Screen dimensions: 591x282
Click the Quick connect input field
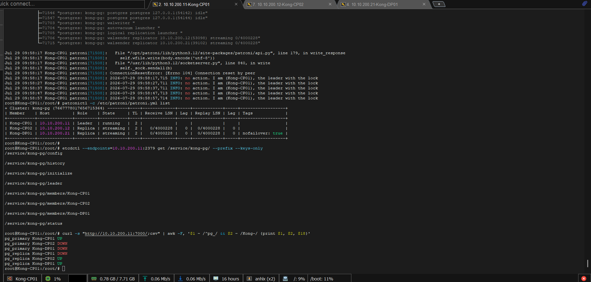point(72,4)
